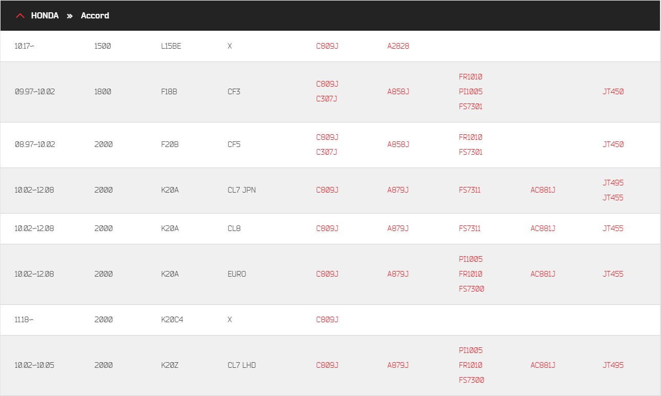The height and width of the screenshot is (396, 661).
Task: Open C307J link in F18B row
Action: [x=326, y=99]
